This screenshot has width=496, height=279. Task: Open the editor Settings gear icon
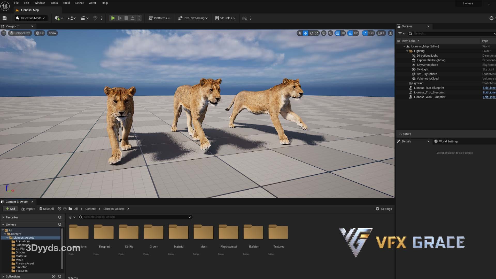491,18
